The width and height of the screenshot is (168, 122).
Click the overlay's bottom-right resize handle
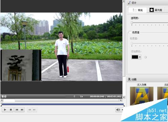click(x=41, y=81)
